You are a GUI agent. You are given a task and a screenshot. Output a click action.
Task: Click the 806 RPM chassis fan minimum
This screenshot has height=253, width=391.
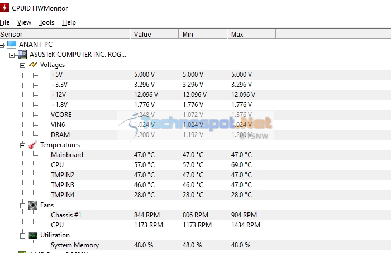[195, 215]
